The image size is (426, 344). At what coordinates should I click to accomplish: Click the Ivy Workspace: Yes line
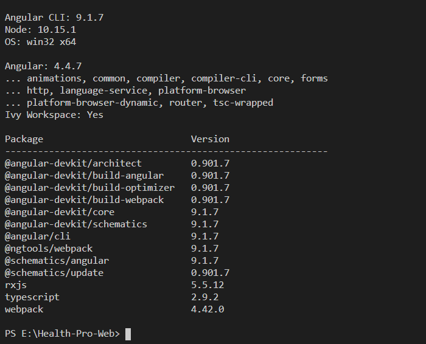click(x=54, y=115)
